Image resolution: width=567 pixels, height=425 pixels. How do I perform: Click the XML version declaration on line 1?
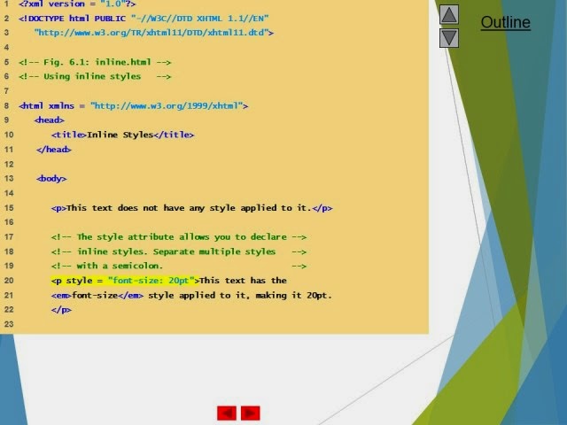pyautogui.click(x=77, y=4)
